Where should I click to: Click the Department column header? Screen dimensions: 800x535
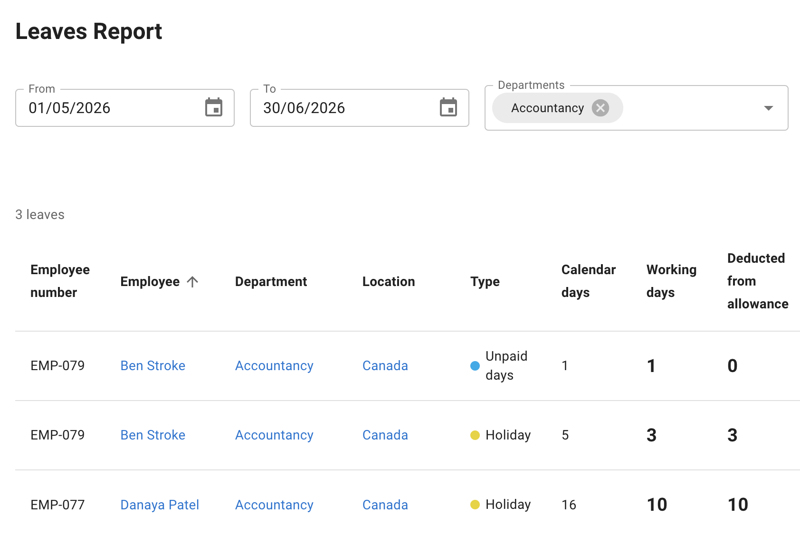[271, 282]
